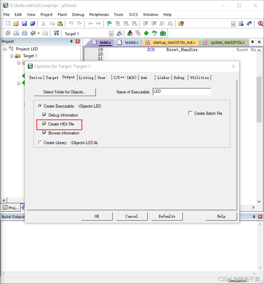This screenshot has height=284, width=264.
Task: Collapse the Project: LED tree node
Action: coord(5,49)
